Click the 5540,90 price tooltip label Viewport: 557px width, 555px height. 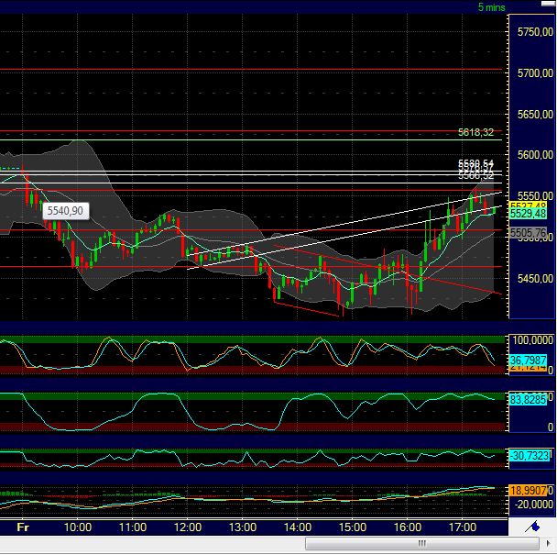point(64,211)
